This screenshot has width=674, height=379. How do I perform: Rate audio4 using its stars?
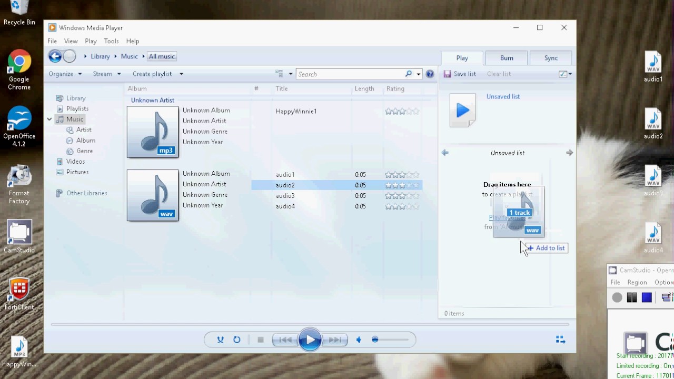402,206
